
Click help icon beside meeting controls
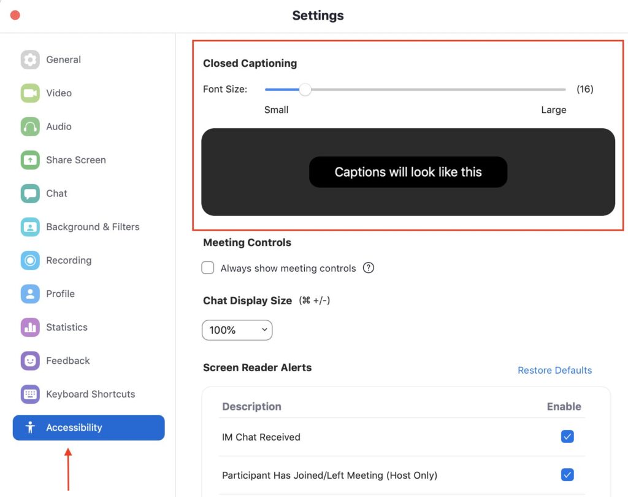pyautogui.click(x=369, y=268)
